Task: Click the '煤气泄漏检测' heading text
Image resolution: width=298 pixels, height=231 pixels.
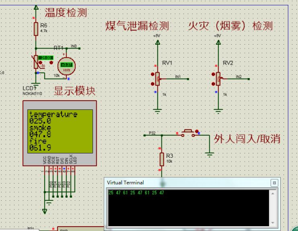Action: pyautogui.click(x=137, y=26)
